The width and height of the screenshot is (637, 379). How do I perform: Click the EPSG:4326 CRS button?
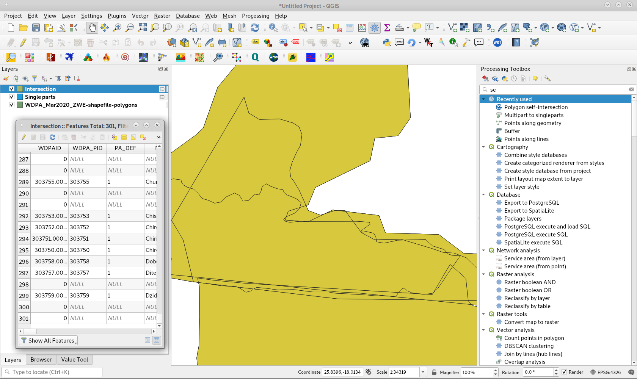tap(606, 372)
